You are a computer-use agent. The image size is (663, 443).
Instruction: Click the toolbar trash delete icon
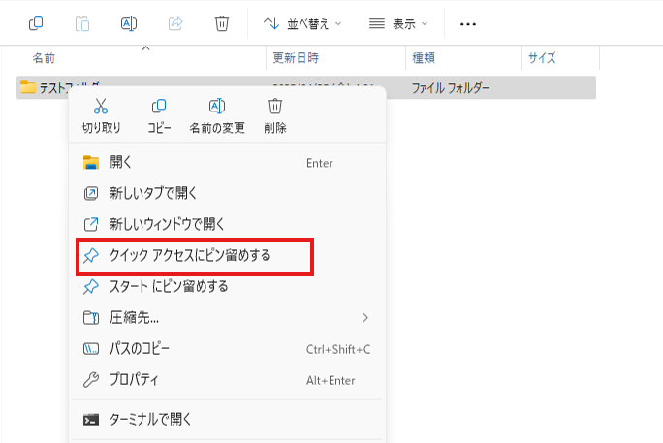click(x=222, y=23)
